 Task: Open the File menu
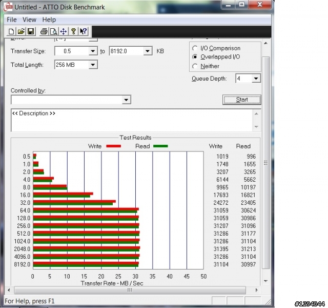(12, 20)
